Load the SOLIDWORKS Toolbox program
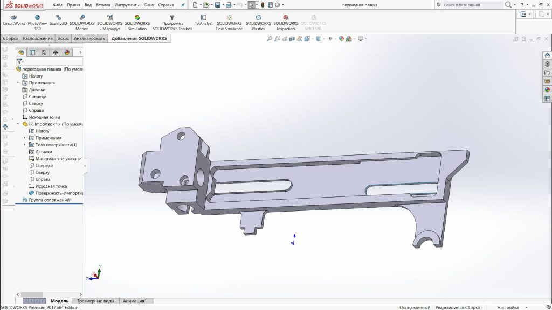Viewport: 552px width, 310px height. (x=172, y=23)
